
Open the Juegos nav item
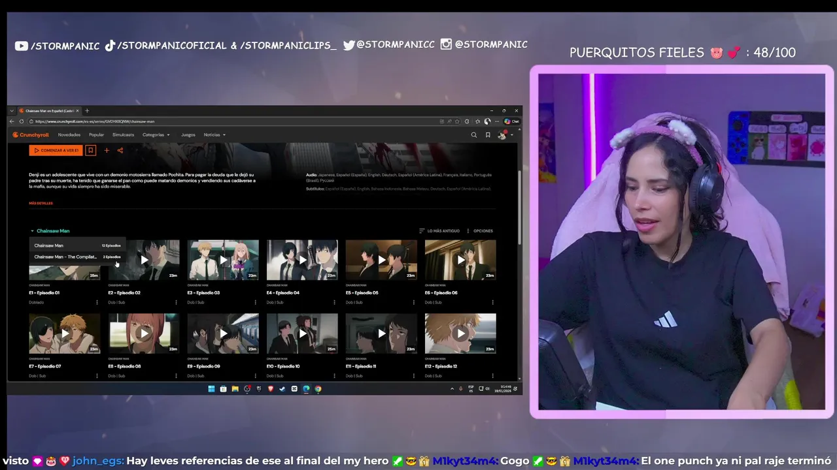coord(188,135)
